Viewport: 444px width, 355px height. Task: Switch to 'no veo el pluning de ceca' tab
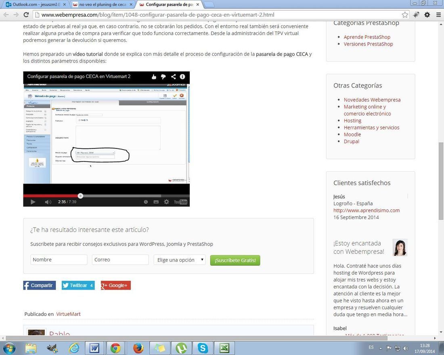103,4
